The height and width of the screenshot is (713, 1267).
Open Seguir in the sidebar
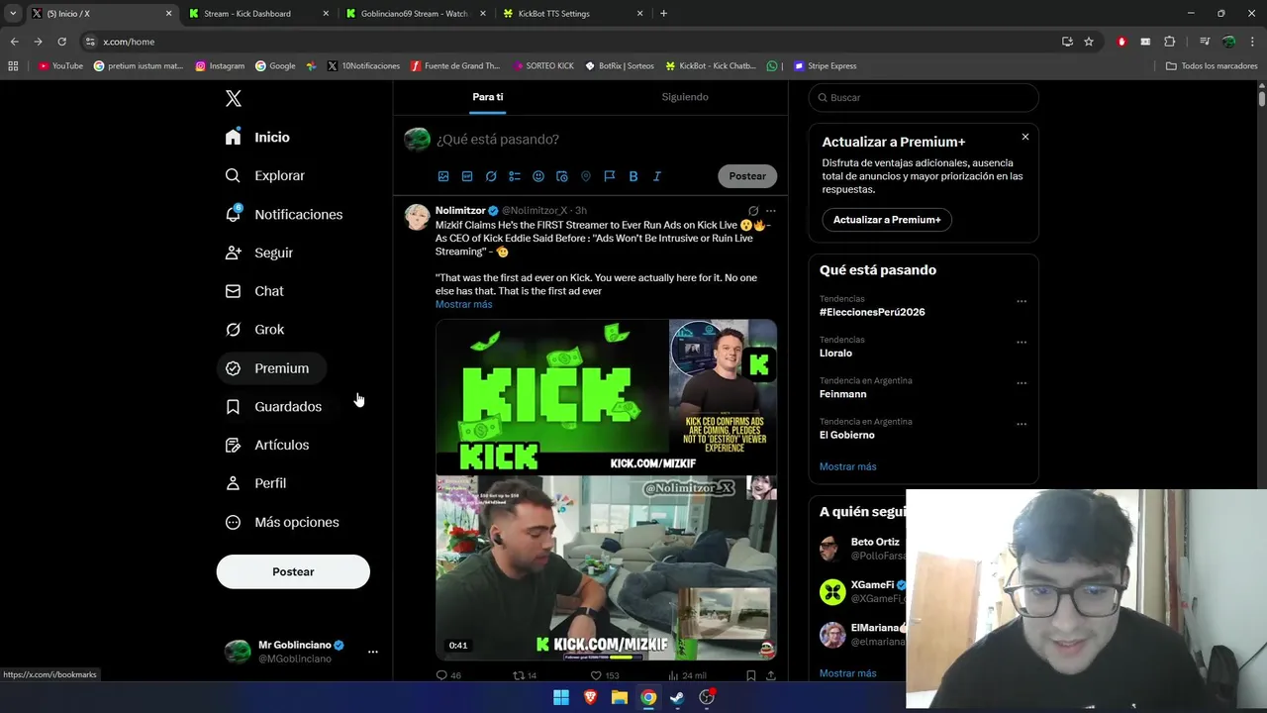pos(258,253)
